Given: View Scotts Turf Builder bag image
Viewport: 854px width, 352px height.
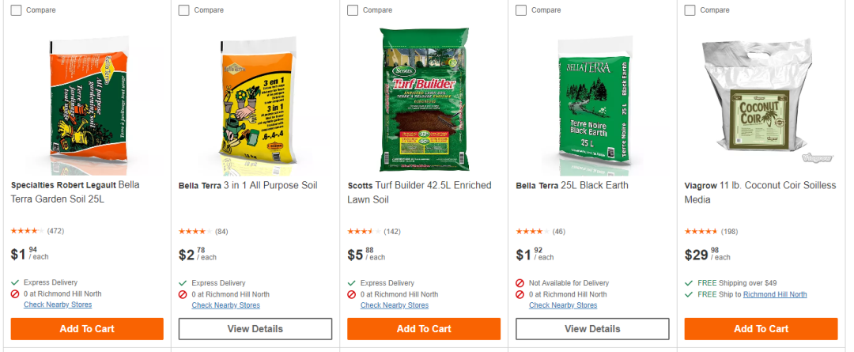Looking at the screenshot, I should [424, 99].
